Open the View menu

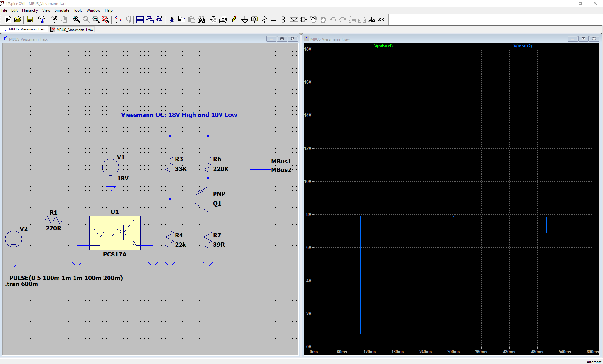46,10
